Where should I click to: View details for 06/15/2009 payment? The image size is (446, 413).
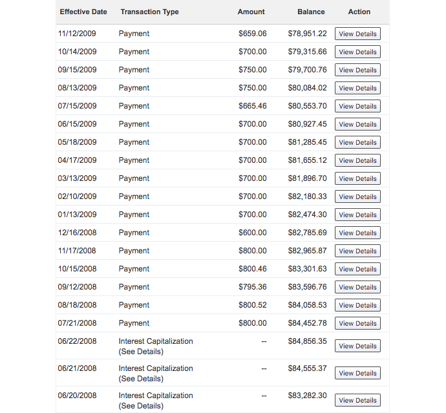(x=357, y=124)
